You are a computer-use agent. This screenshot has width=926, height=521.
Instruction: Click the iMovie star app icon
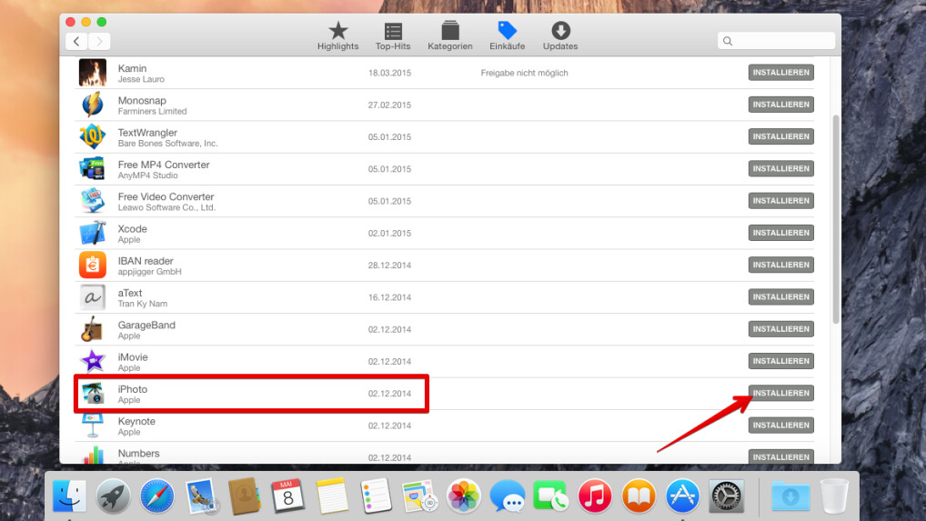point(93,362)
